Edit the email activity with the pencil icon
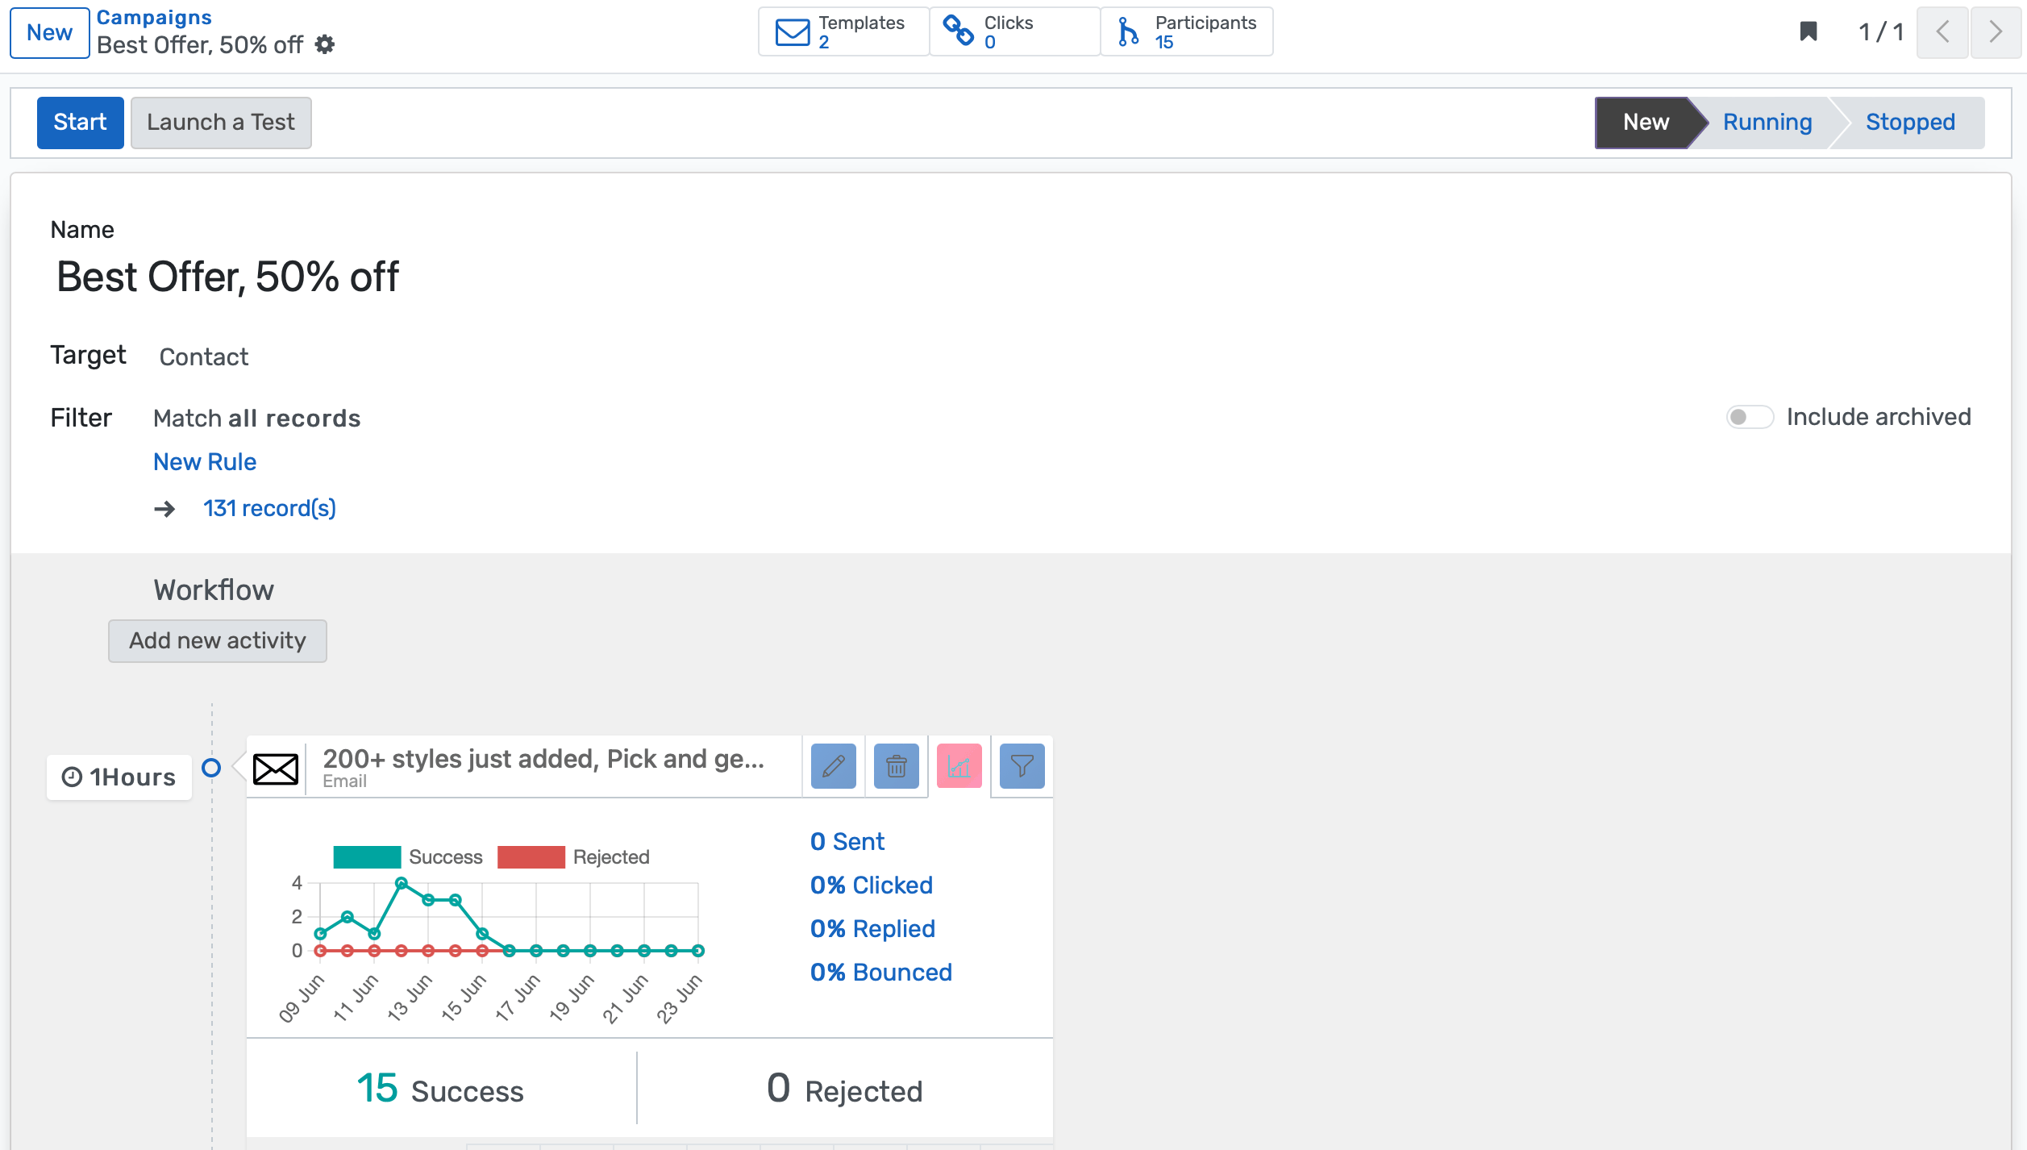Image resolution: width=2027 pixels, height=1150 pixels. pos(834,766)
